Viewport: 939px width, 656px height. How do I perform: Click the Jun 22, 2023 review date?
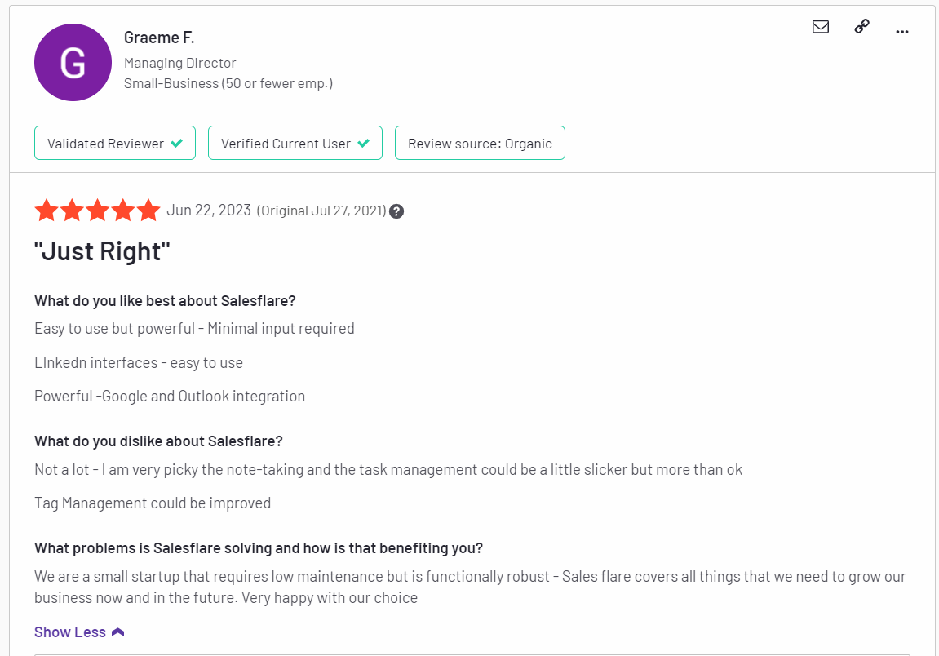click(208, 211)
